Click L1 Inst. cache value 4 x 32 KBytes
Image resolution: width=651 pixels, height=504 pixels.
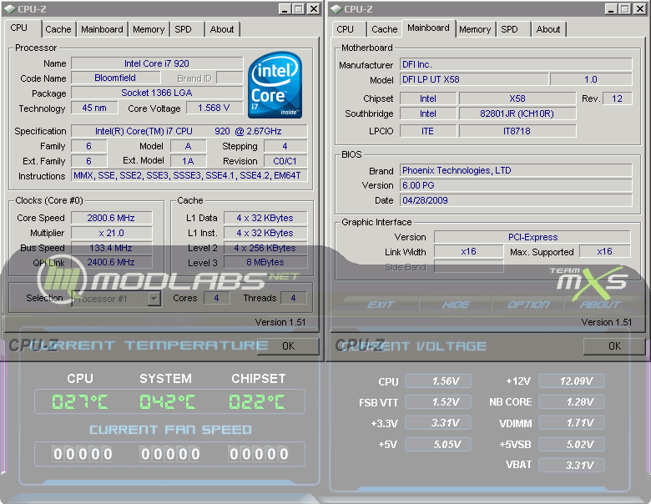(265, 233)
